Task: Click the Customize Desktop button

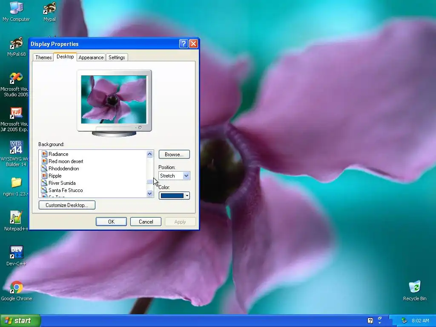Action: (x=67, y=205)
